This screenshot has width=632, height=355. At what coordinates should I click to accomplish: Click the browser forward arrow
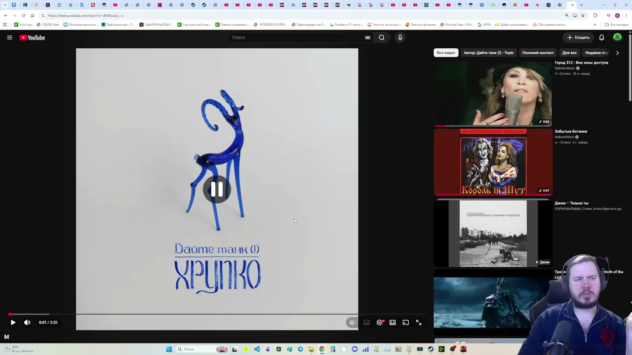click(14, 15)
